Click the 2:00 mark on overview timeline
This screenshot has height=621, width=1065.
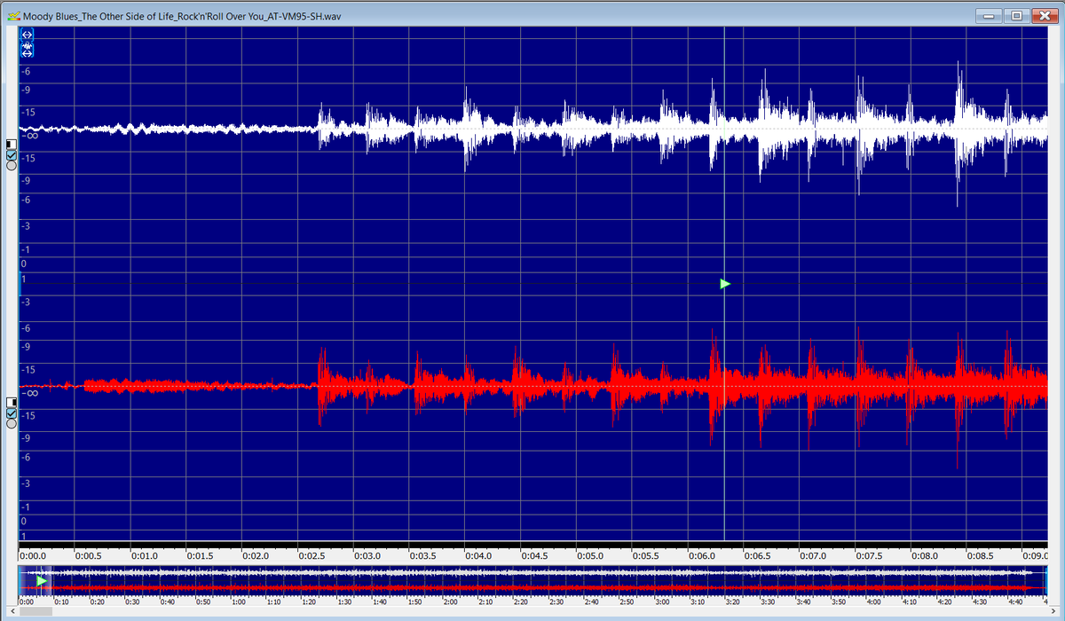451,601
